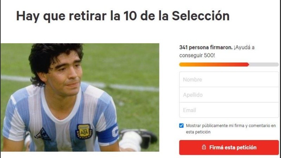The height and width of the screenshot is (158, 281).
Task: Toggle the public signature checkbox
Action: [181, 126]
